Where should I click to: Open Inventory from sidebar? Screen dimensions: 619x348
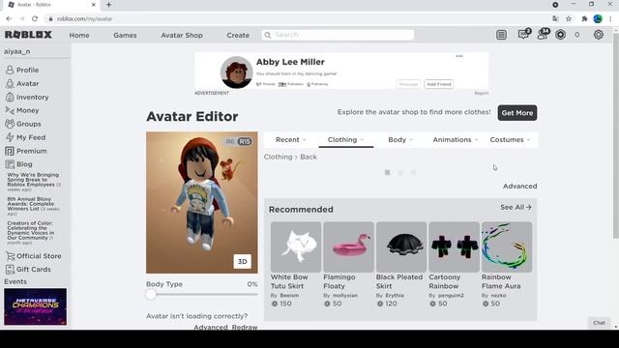pos(27,97)
